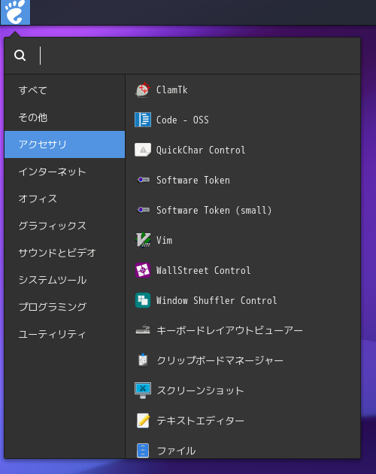Click the search magnifier icon
Screen dimensions: 376x474
(x=20, y=56)
